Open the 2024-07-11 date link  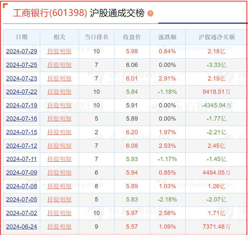coord(22,159)
